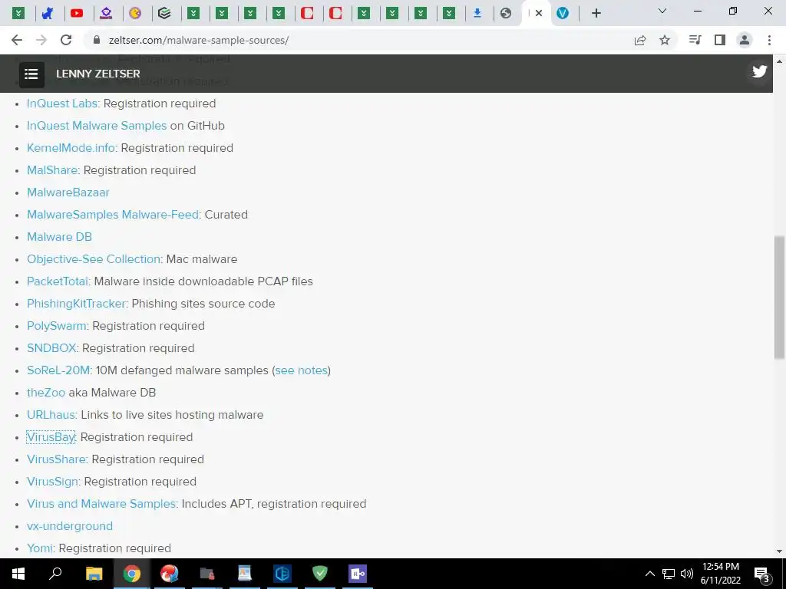
Task: Show hidden system tray icons
Action: pyautogui.click(x=649, y=574)
